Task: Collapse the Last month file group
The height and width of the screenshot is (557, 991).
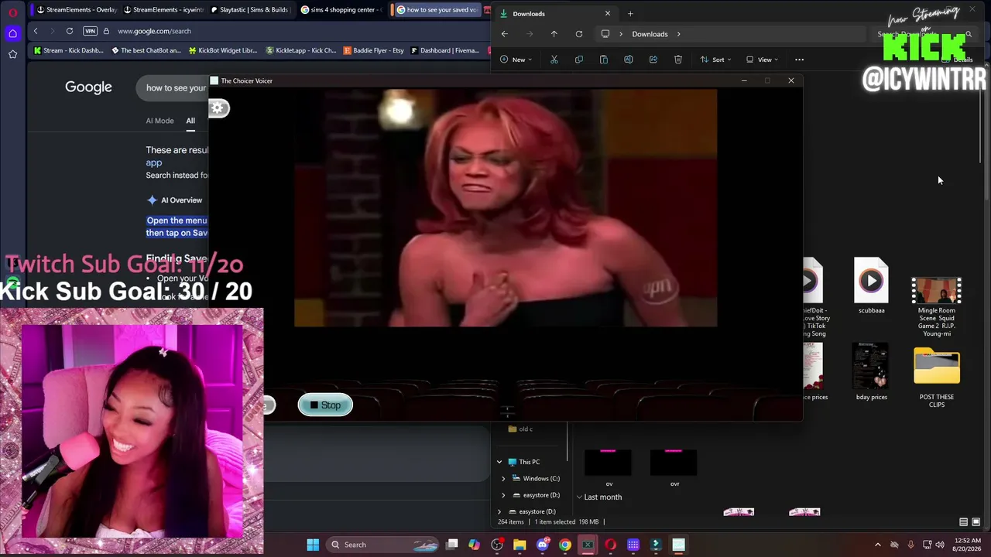Action: (x=579, y=497)
